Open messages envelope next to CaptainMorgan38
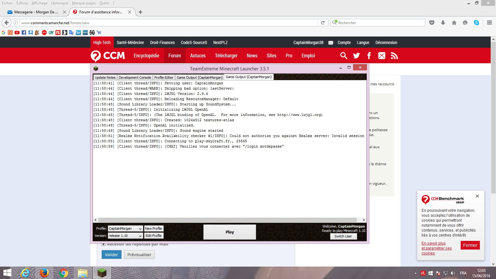Viewport: 496px width, 279px height. pos(331,43)
